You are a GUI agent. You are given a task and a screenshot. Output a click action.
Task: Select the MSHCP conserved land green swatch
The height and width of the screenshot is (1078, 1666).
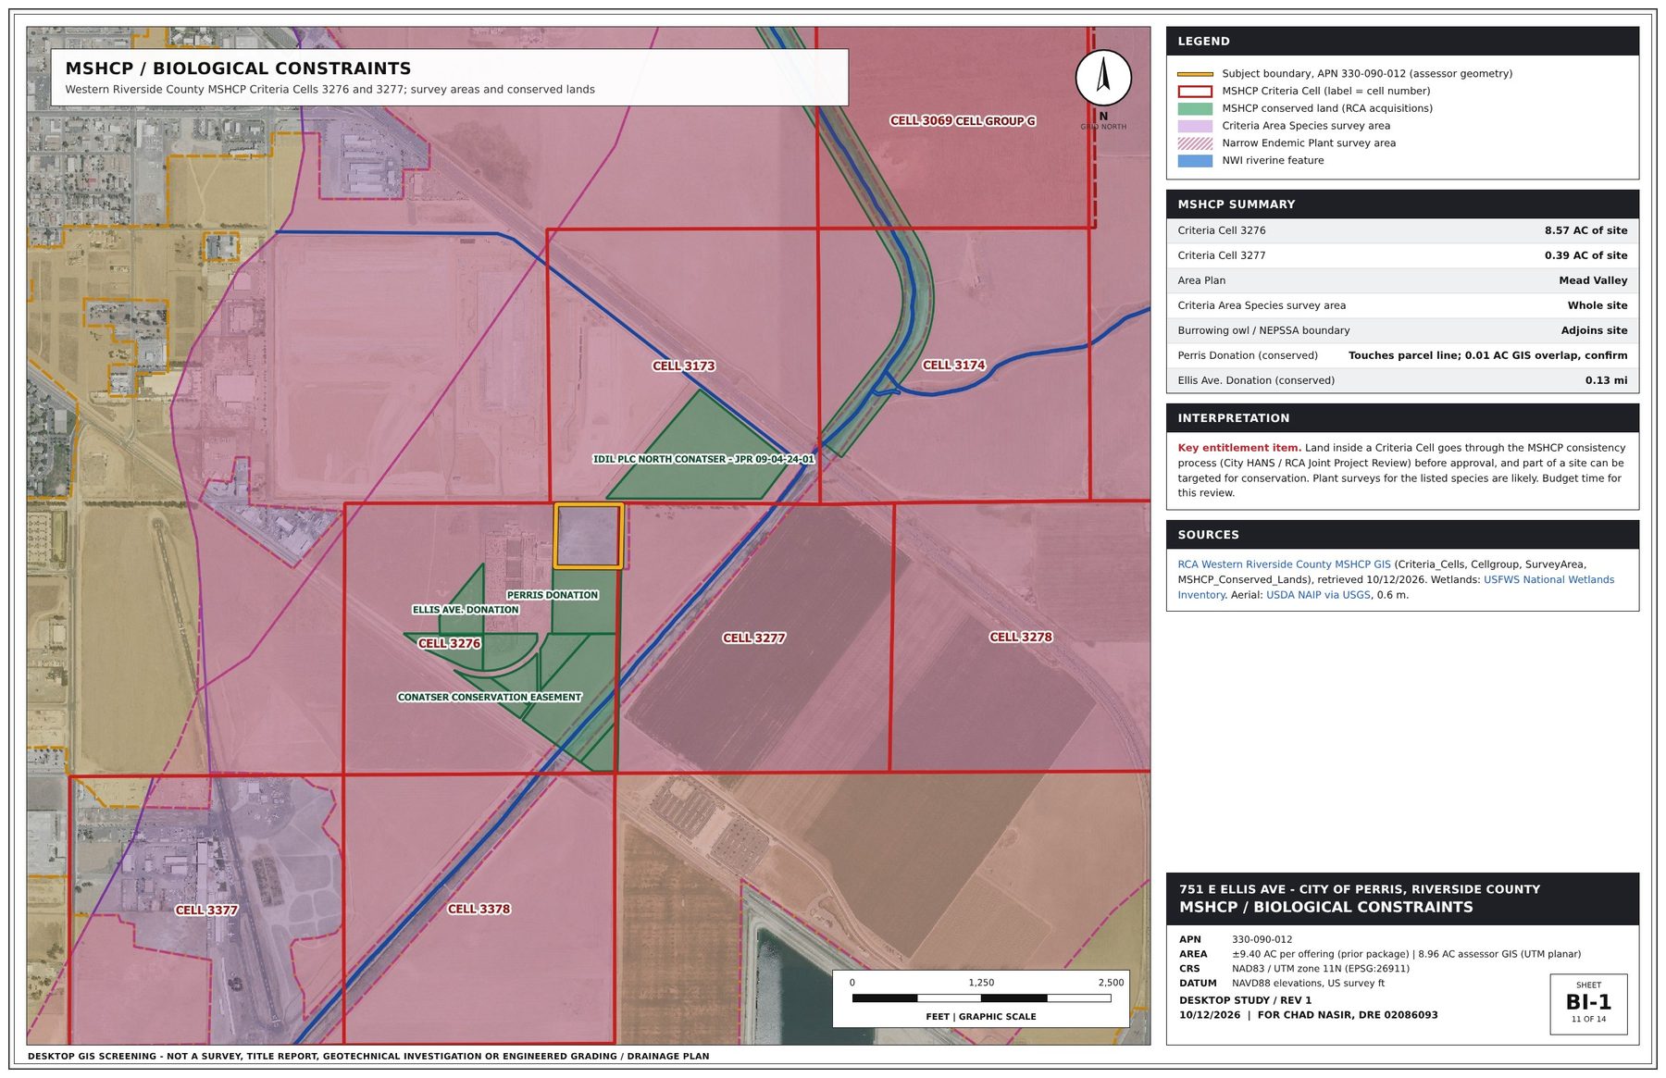point(1194,108)
